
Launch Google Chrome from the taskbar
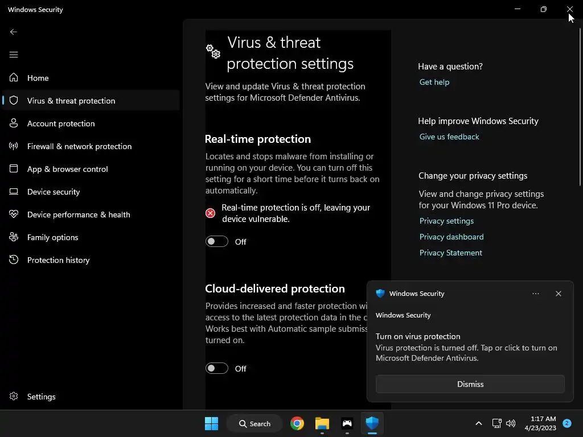pyautogui.click(x=297, y=423)
